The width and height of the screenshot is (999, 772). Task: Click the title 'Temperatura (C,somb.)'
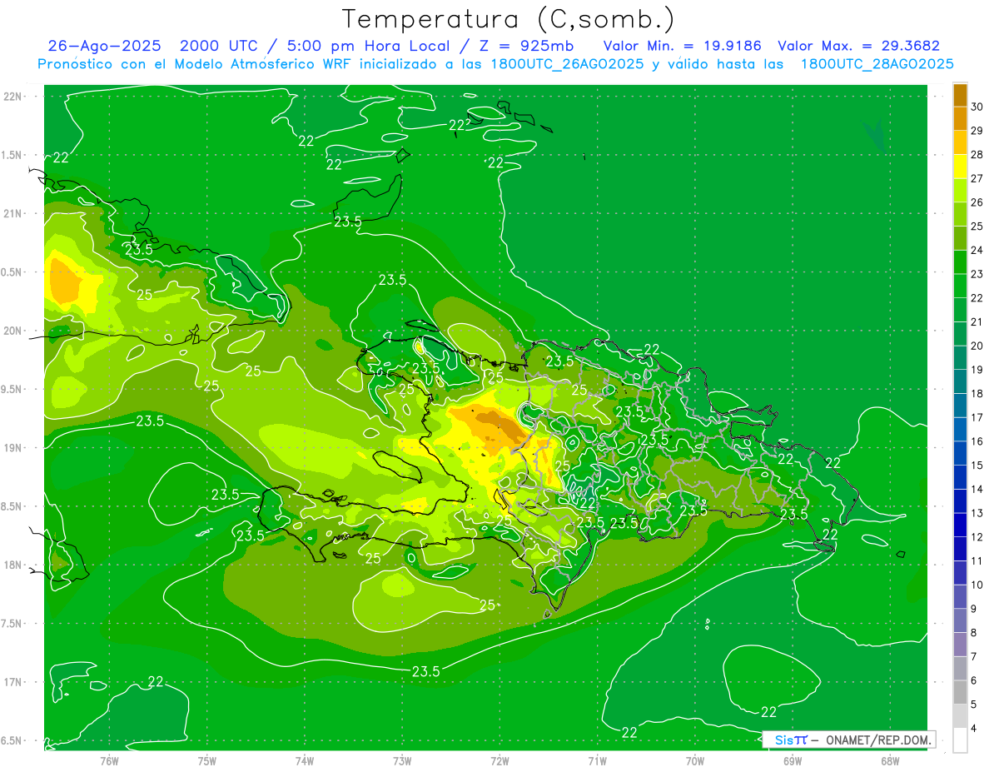coord(509,19)
